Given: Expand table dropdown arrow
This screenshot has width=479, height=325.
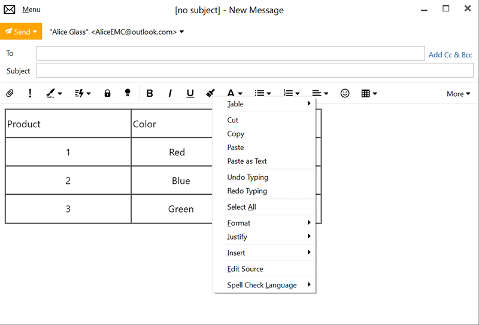Looking at the screenshot, I should point(375,94).
